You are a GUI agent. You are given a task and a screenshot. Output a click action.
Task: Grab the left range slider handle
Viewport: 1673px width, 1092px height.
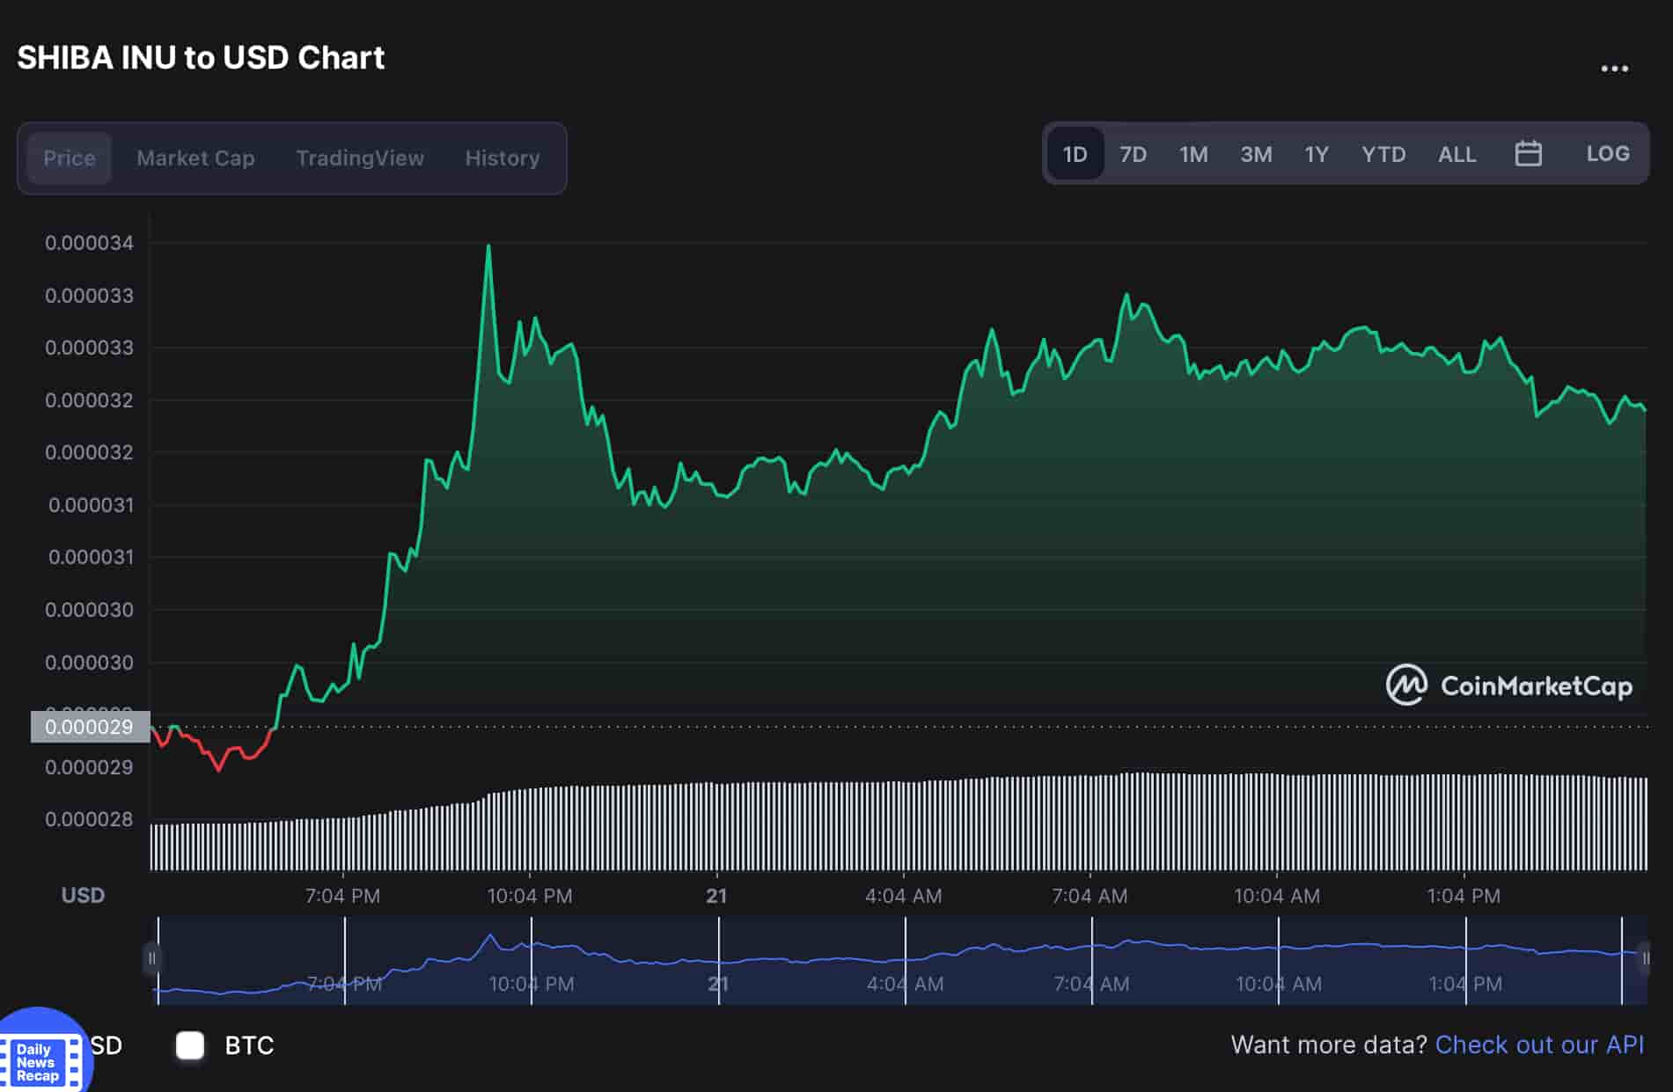pos(152,958)
